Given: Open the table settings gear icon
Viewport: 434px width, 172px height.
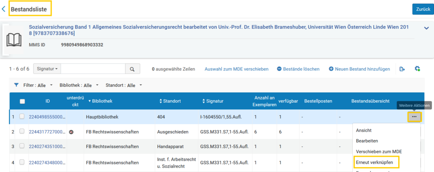Looking at the screenshot, I should click(418, 69).
